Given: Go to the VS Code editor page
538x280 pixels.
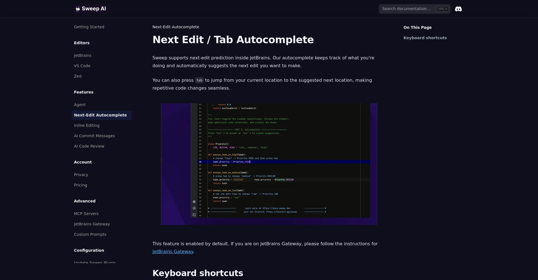Looking at the screenshot, I should [x=82, y=66].
